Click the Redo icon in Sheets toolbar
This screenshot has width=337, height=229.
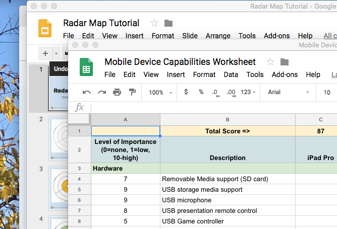click(x=102, y=93)
